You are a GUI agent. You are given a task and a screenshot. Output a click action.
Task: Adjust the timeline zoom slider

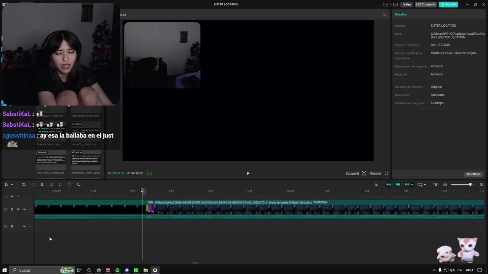tap(470, 185)
